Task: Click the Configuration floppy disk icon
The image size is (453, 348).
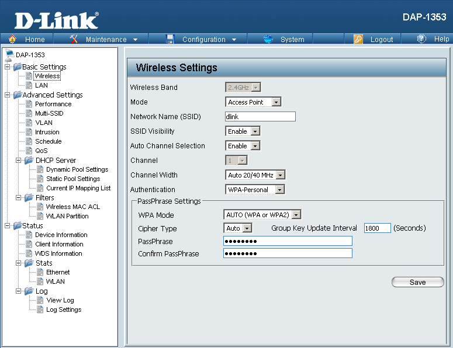Action: [x=170, y=39]
